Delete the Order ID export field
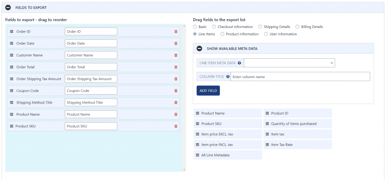 pos(176,32)
